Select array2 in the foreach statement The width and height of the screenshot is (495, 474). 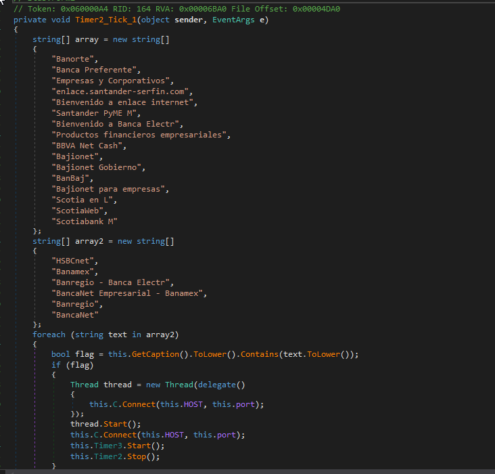160,335
